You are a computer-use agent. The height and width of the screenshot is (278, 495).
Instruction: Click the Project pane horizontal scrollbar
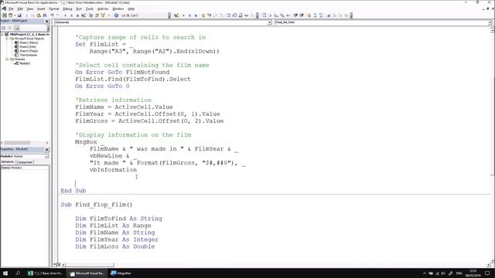(25, 143)
